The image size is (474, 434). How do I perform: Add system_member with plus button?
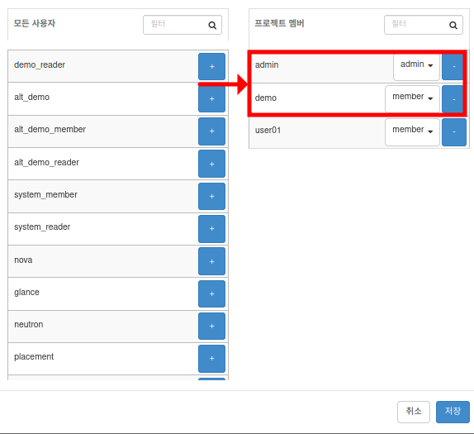point(211,196)
